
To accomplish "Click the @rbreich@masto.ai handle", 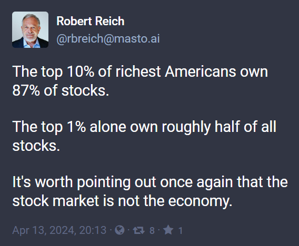I will pos(108,39).
